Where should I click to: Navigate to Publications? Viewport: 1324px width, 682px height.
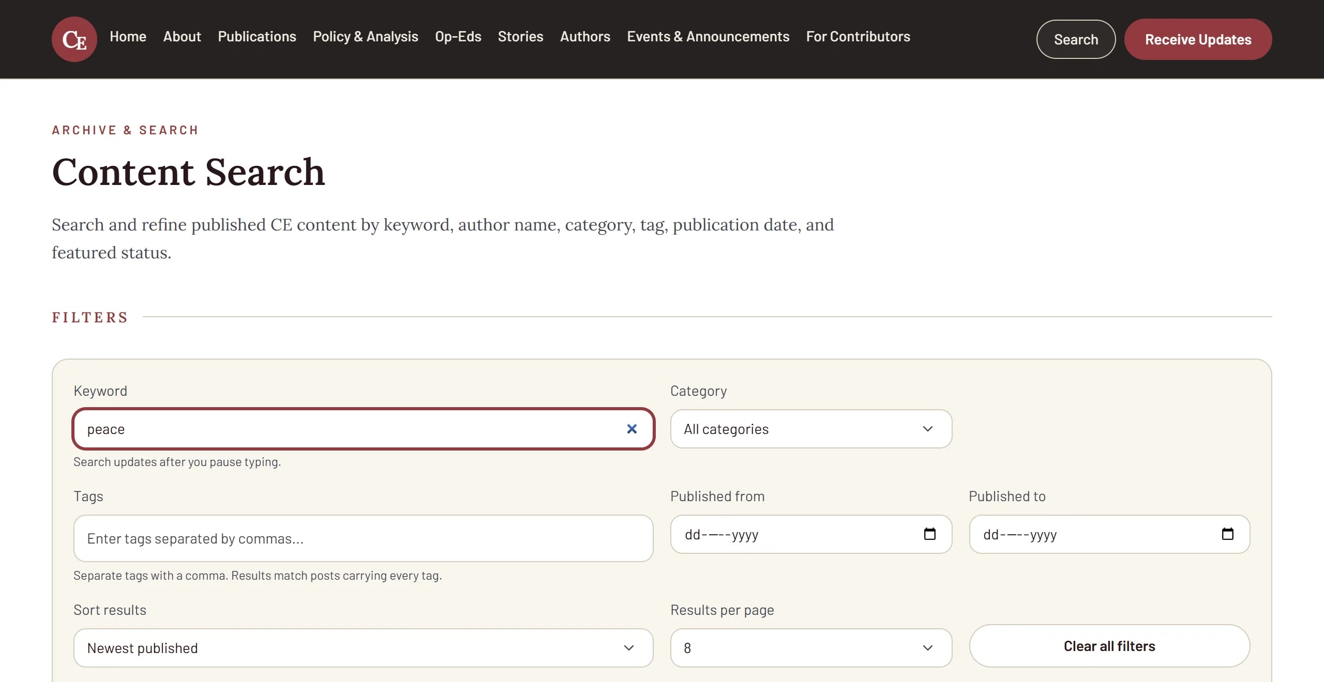pyautogui.click(x=257, y=37)
